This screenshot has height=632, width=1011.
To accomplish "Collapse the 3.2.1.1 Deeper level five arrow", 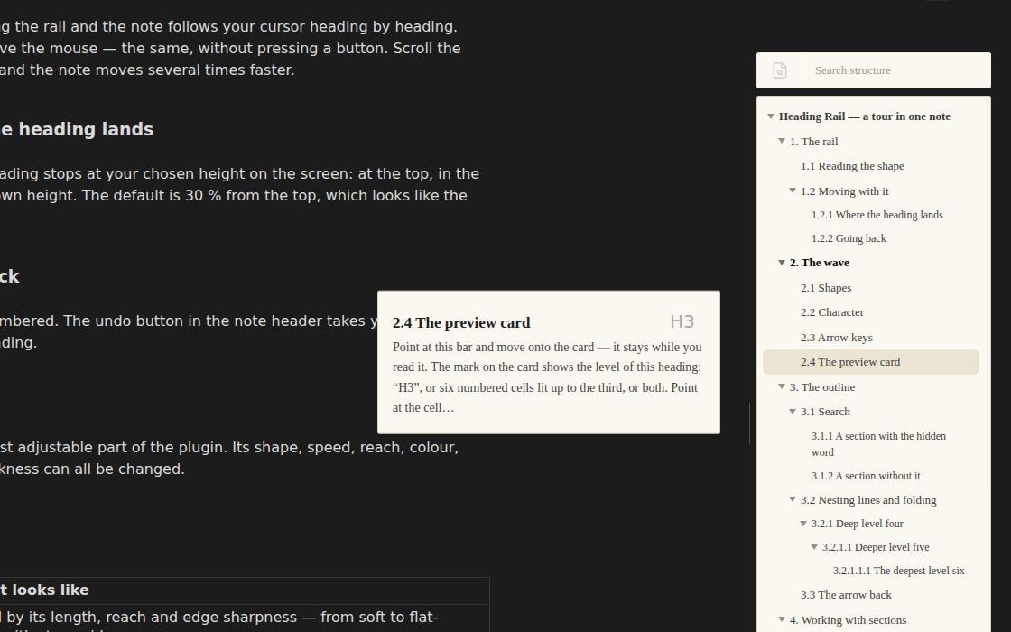I will (814, 547).
